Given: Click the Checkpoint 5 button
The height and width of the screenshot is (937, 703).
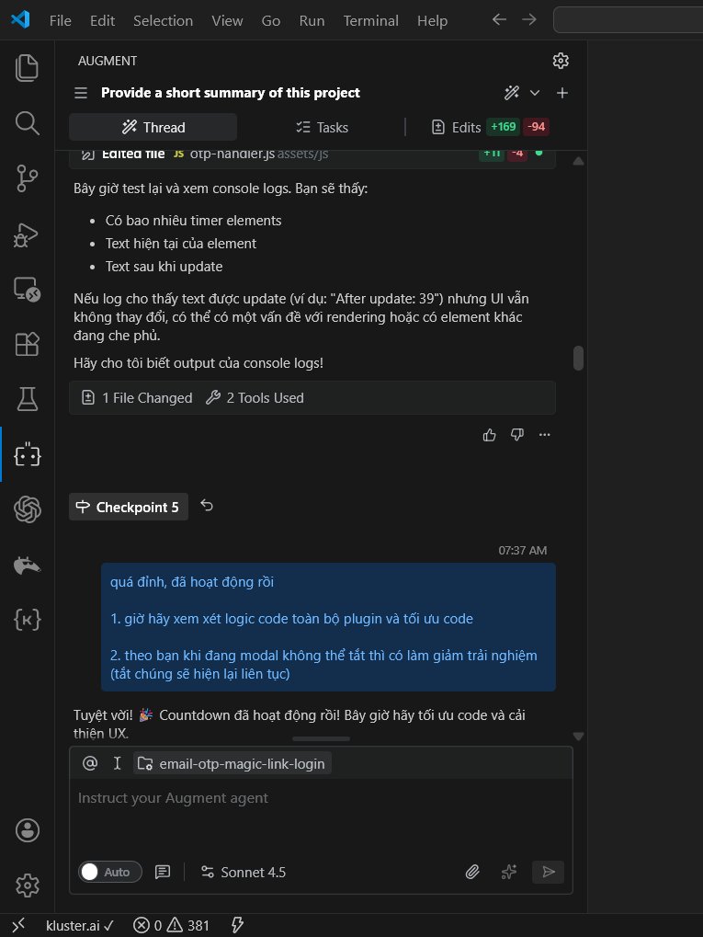Looking at the screenshot, I should [x=129, y=508].
